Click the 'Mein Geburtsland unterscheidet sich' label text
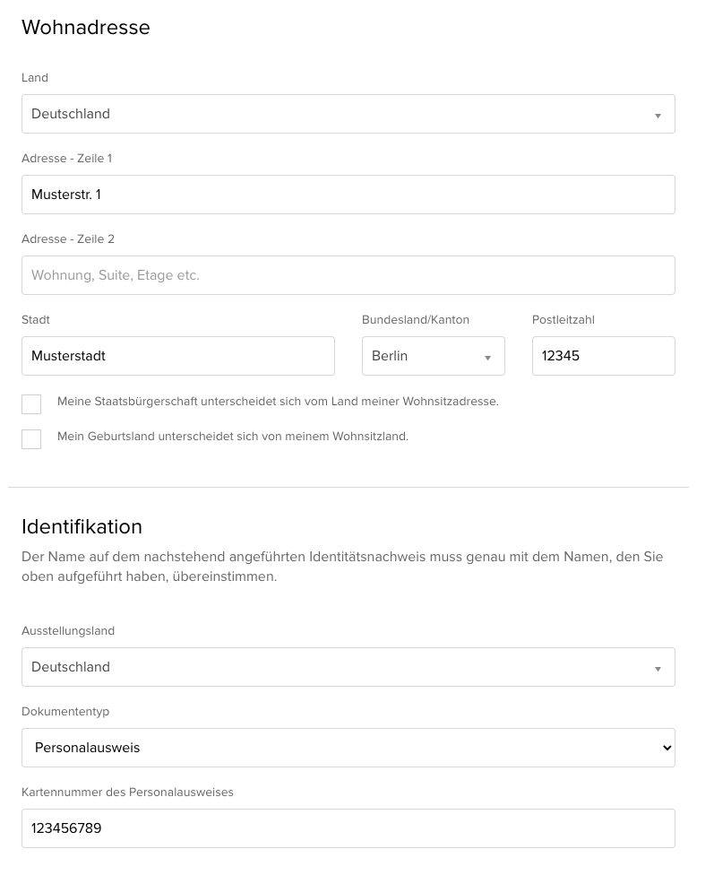This screenshot has height=875, width=714. (x=233, y=437)
